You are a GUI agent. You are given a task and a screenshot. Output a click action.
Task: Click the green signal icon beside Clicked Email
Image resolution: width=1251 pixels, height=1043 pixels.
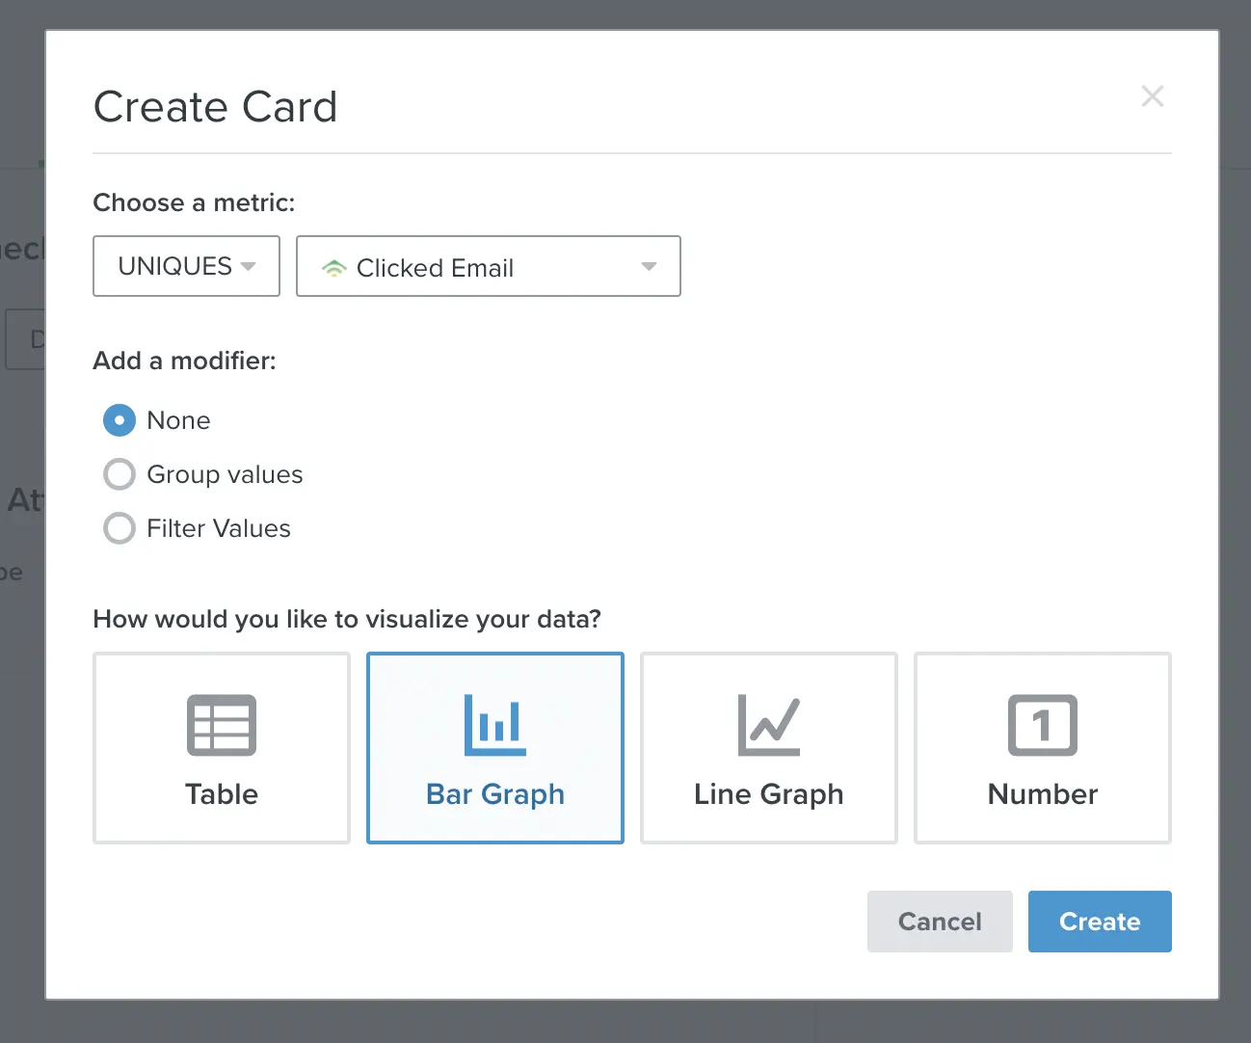[333, 268]
